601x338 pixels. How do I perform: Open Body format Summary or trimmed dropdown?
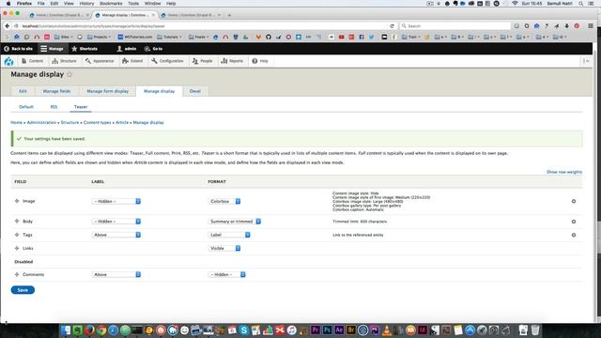click(x=235, y=222)
